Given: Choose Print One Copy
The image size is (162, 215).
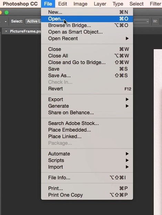Looking at the screenshot, I should (x=87, y=195).
